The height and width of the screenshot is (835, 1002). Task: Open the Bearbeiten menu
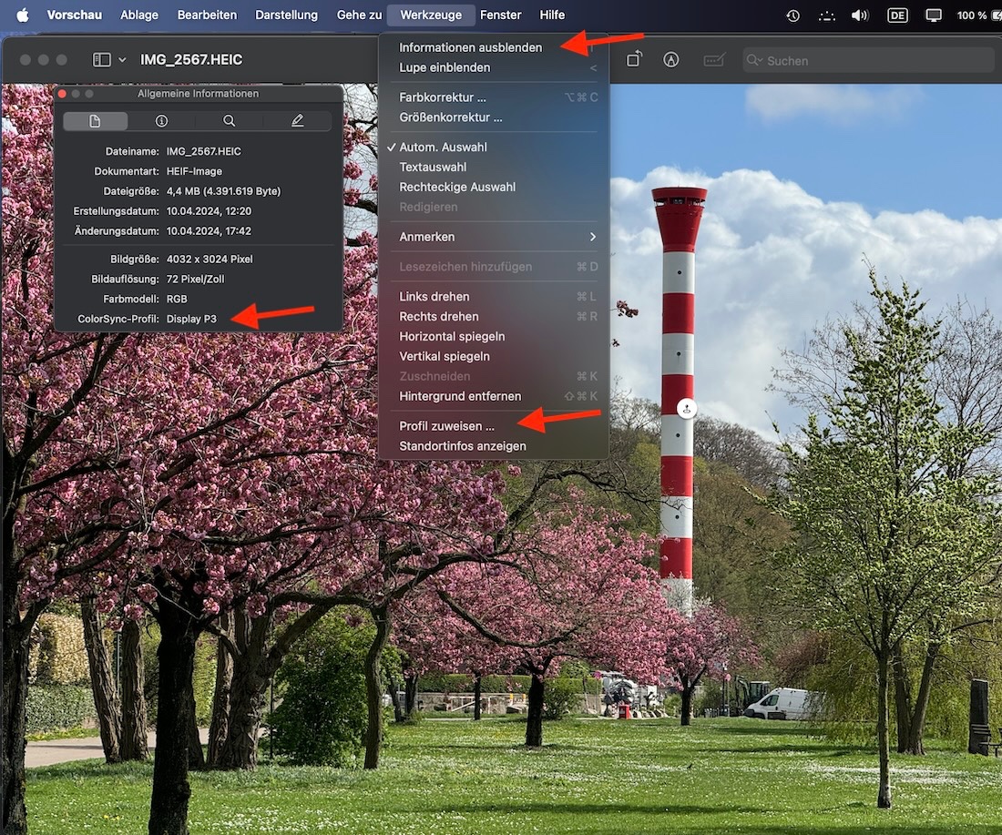coord(207,15)
